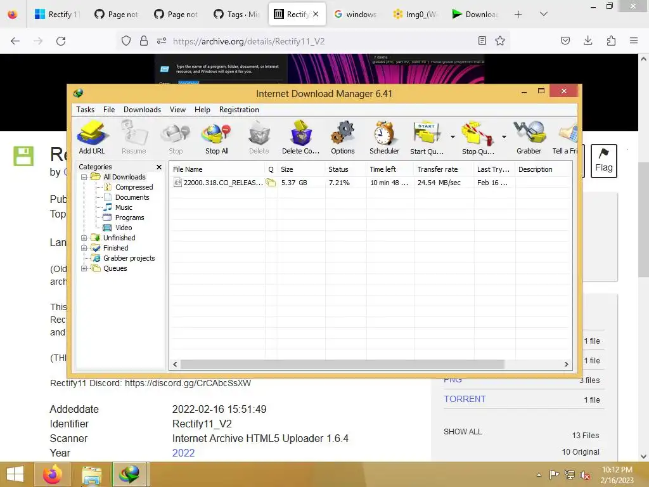The width and height of the screenshot is (649, 487).
Task: Open the 2022 year link
Action: point(183,453)
